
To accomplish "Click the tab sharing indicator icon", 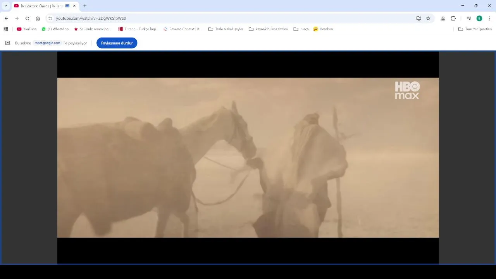I will pyautogui.click(x=67, y=6).
